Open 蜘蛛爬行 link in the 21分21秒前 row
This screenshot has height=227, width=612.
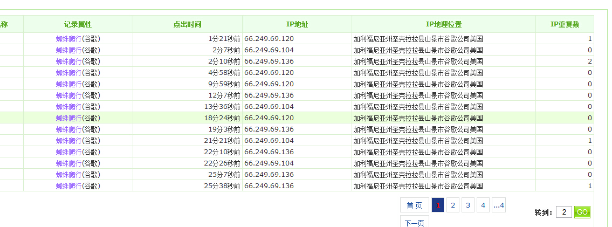pyautogui.click(x=68, y=140)
